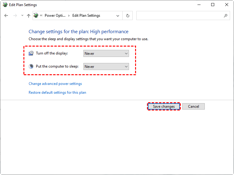Open the Turn off the display dropdown
This screenshot has height=175, width=234.
click(x=106, y=54)
